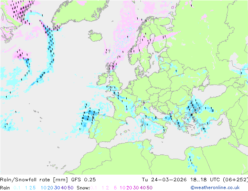Select the 'Rain/Snowfall rate [mm]' title text
248x191 pixels.
[34, 180]
